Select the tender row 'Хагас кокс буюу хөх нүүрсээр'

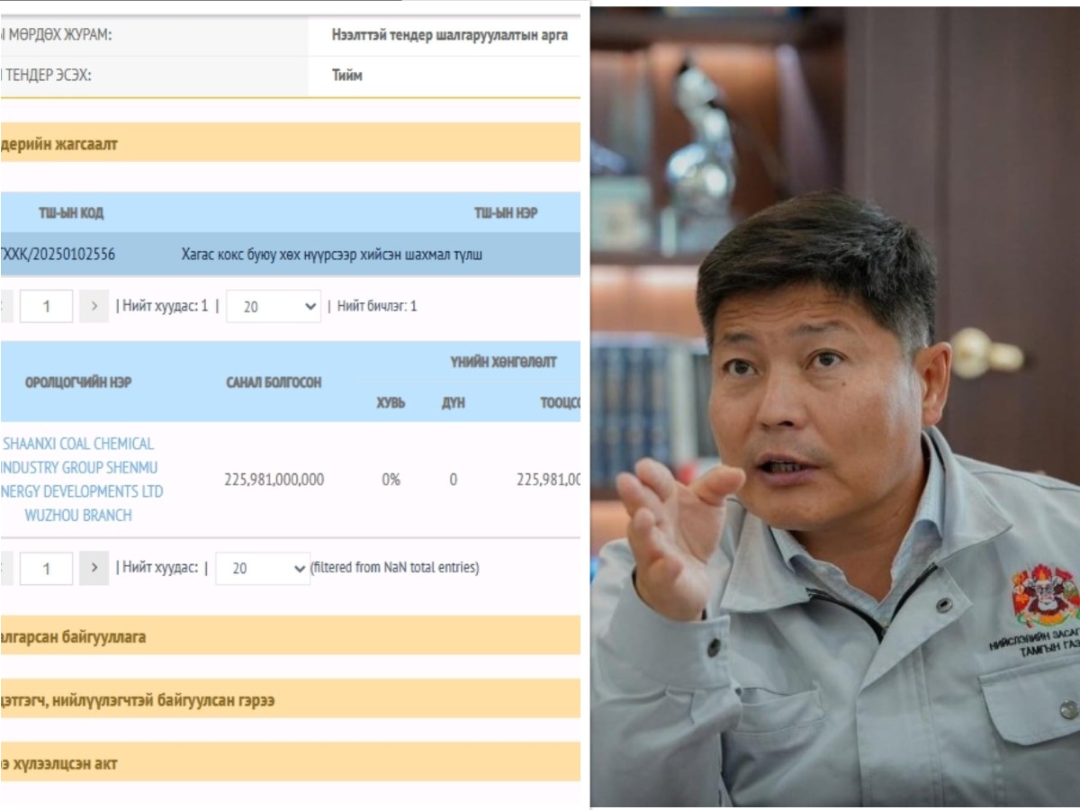pos(290,255)
